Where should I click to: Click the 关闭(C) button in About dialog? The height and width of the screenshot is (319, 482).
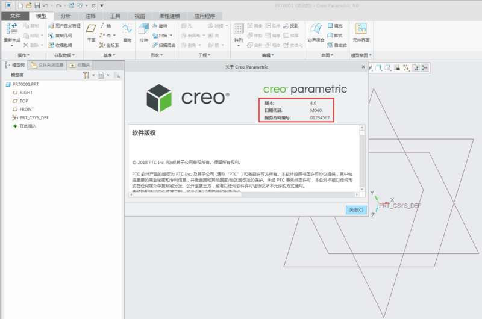tap(356, 210)
